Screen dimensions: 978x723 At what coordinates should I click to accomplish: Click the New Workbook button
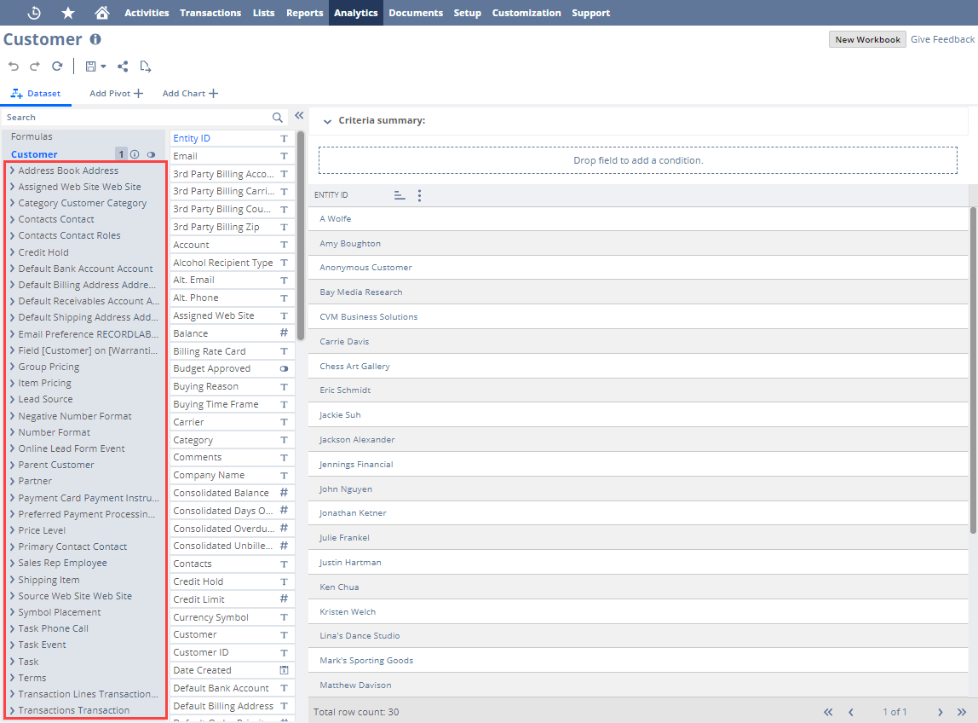pyautogui.click(x=867, y=39)
